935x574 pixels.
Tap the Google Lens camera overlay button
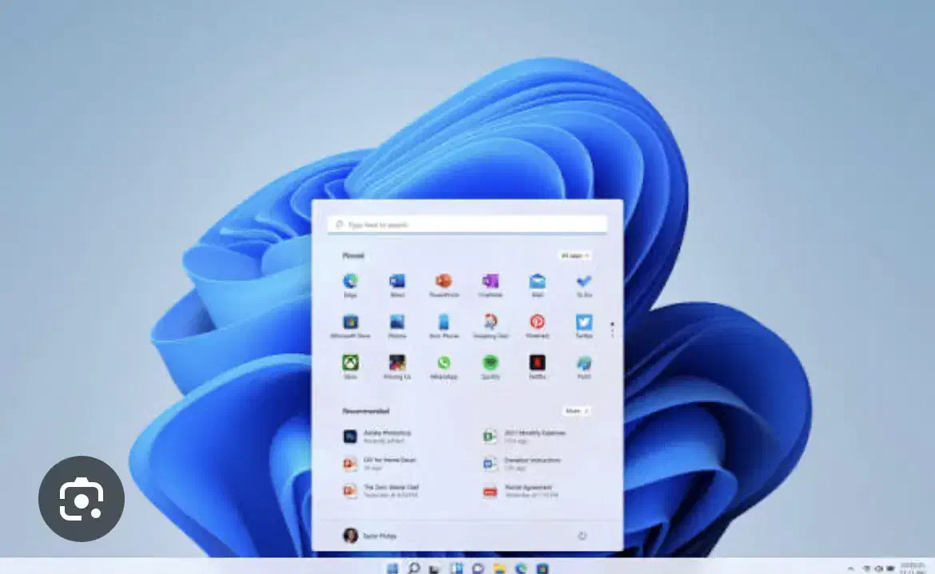[x=82, y=498]
